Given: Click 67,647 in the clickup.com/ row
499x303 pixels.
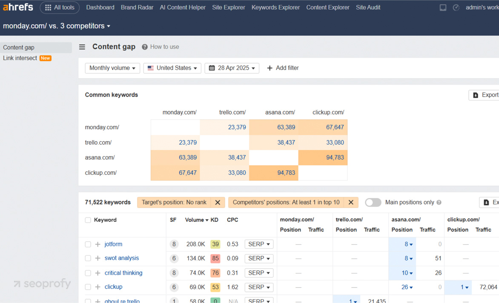Looking at the screenshot, I should click(x=188, y=173).
